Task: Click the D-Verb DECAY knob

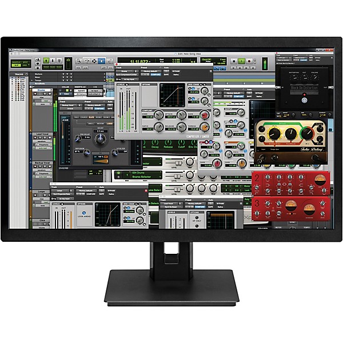Action: point(100,139)
